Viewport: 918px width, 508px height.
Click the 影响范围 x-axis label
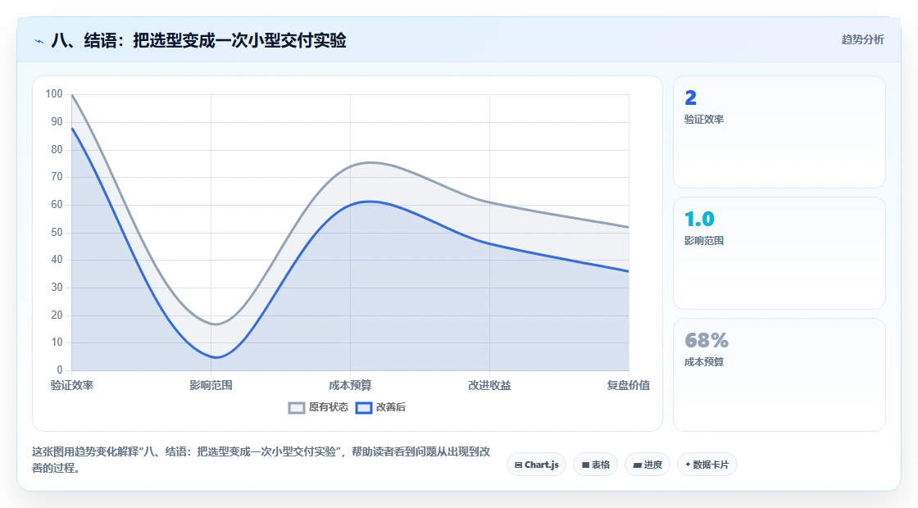(211, 386)
